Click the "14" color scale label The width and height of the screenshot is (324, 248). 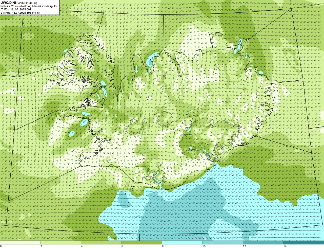coord(285,246)
